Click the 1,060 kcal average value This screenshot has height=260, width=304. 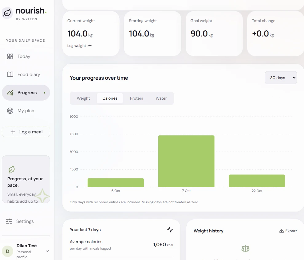click(x=163, y=245)
